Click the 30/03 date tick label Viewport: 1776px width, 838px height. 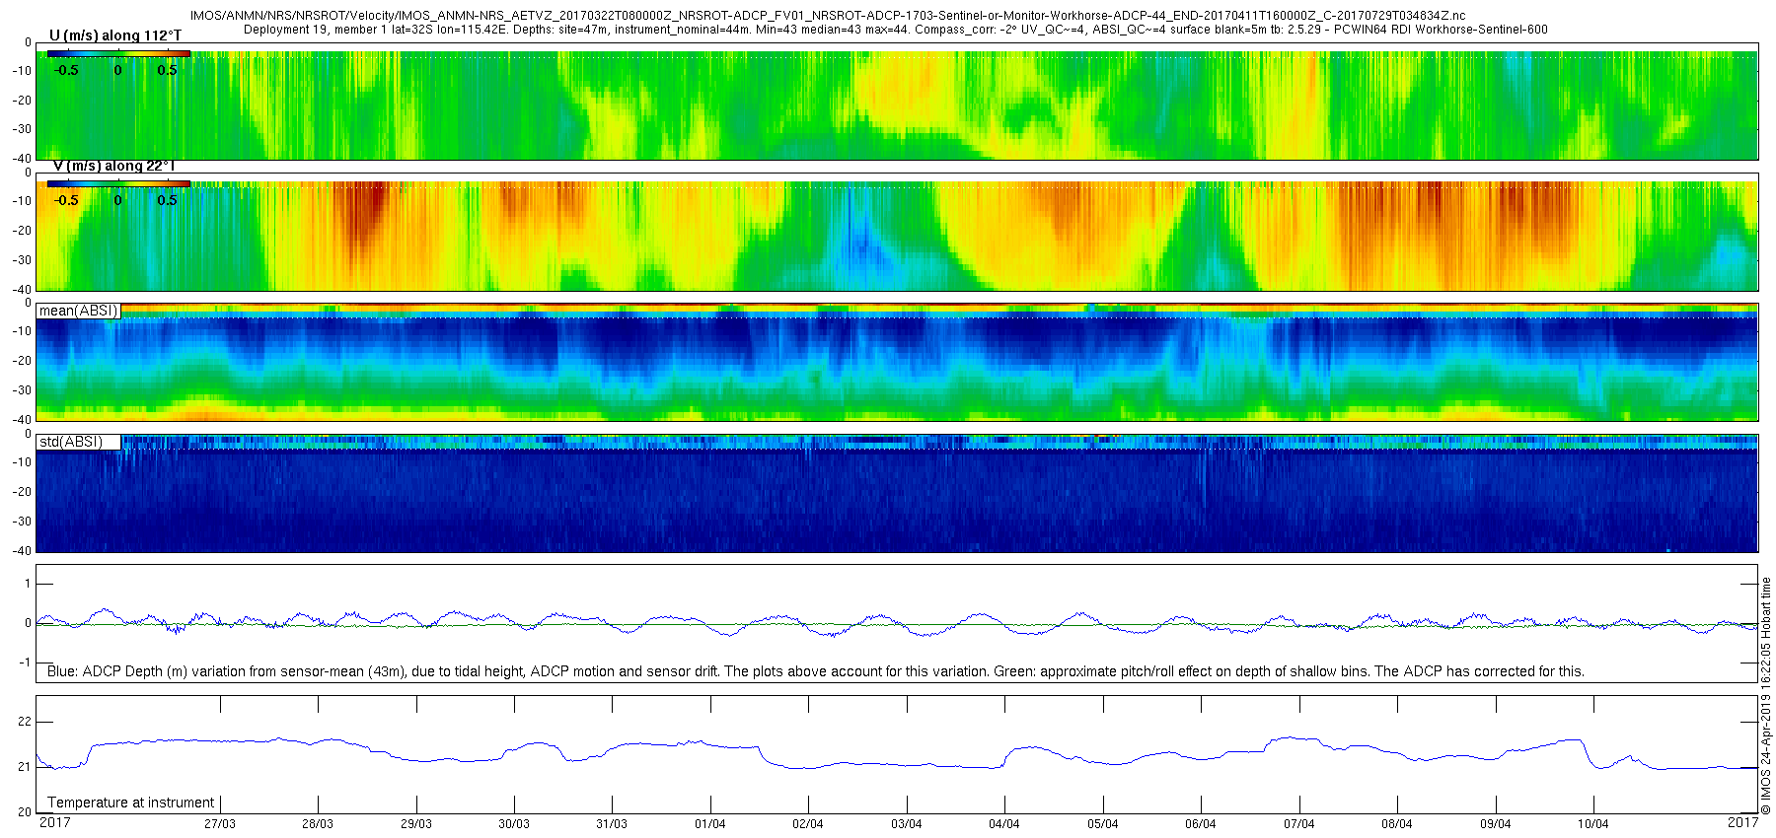[x=514, y=824]
